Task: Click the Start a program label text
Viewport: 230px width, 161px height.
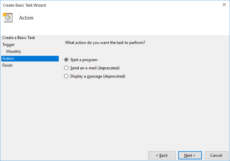Action: click(x=84, y=60)
